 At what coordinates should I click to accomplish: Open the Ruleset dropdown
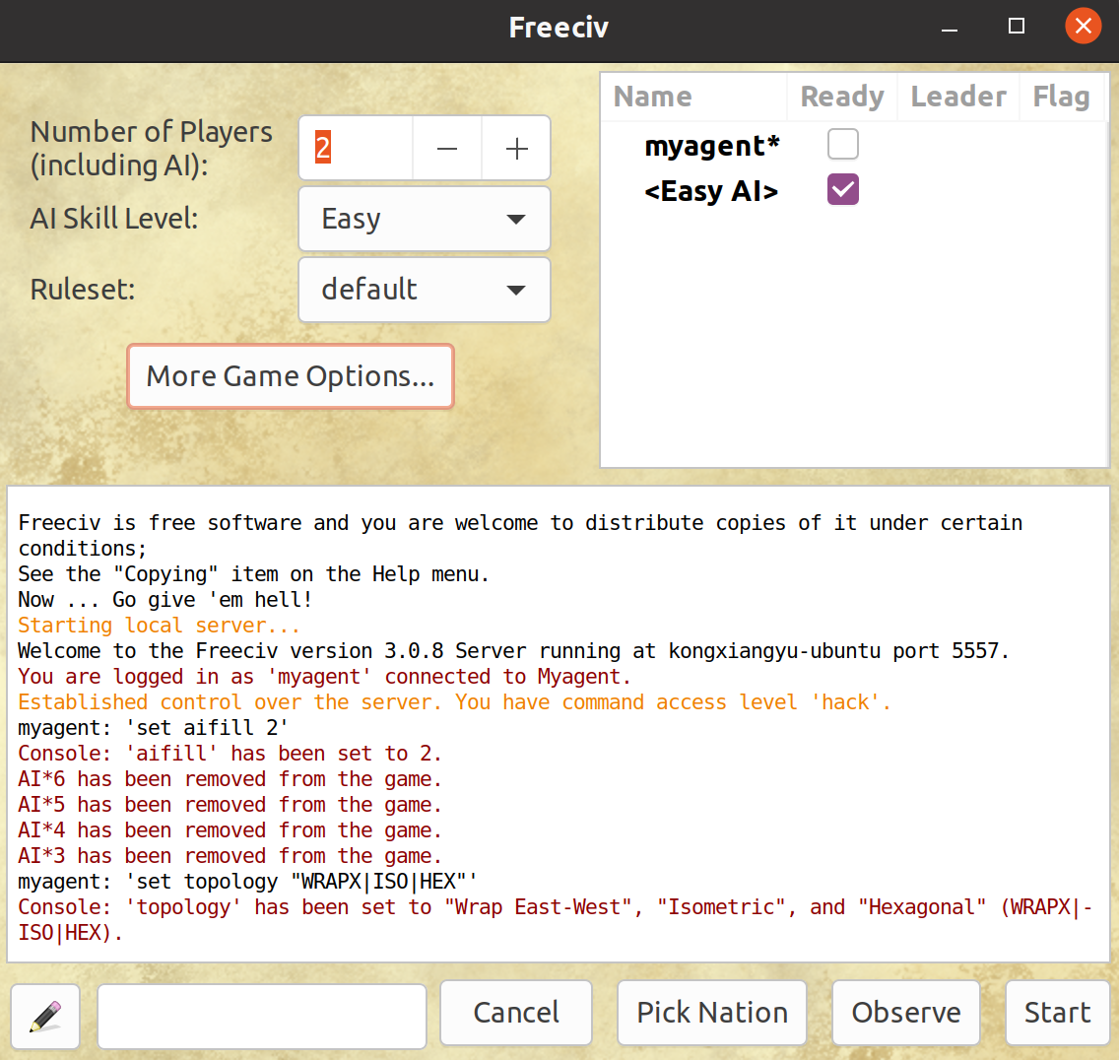(x=424, y=290)
